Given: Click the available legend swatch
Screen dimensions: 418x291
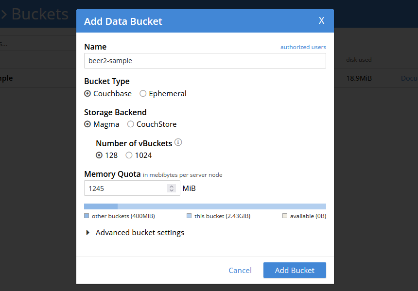Looking at the screenshot, I should [285, 216].
